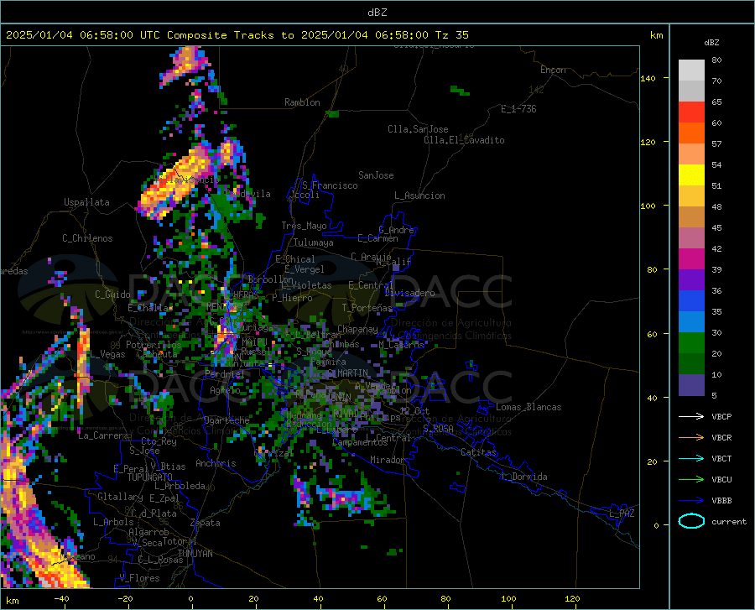Click the 'Zapata' map label
755x610 pixels.
[x=206, y=523]
